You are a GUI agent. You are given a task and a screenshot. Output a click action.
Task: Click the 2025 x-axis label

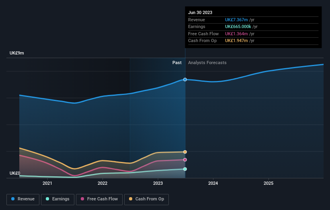point(269,184)
